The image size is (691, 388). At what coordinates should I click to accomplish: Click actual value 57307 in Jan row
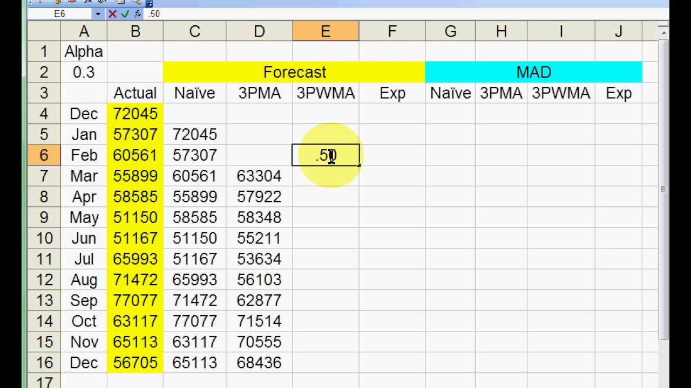135,135
